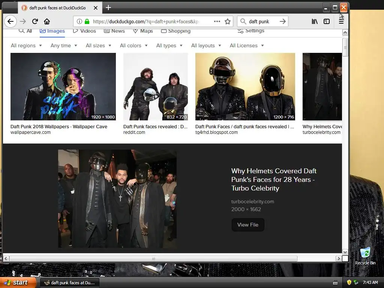This screenshot has width=384, height=288.
Task: Click the vertical scrollbar down arrow
Action: tap(345, 252)
